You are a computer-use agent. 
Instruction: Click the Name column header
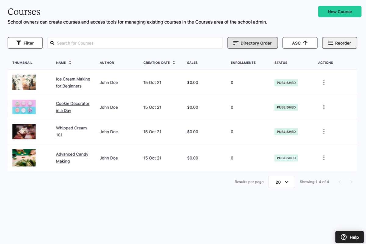pyautogui.click(x=61, y=63)
